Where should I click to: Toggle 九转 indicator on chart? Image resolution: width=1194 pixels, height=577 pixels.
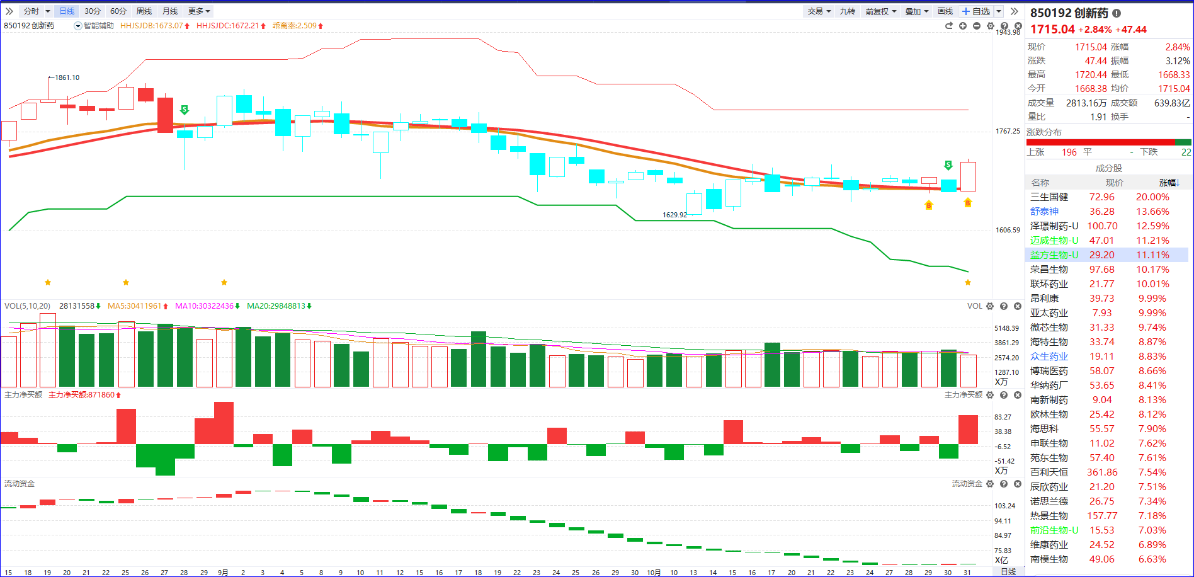847,11
